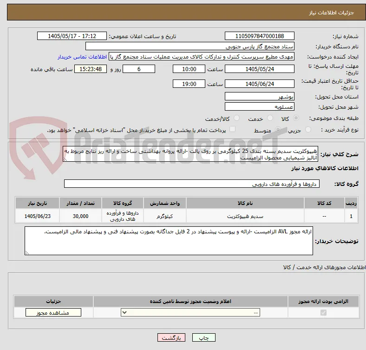Image resolution: width=366 pixels, height=350 pixels.
Task: Click the remaining days field showing 6
Action: [139, 69]
